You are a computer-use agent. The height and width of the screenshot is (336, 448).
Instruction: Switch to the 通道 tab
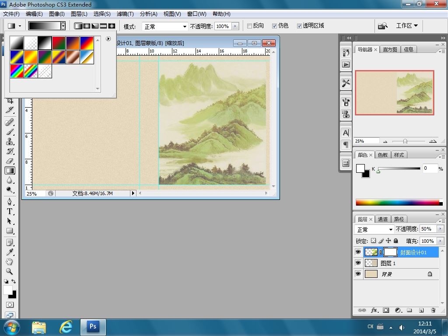pos(382,219)
